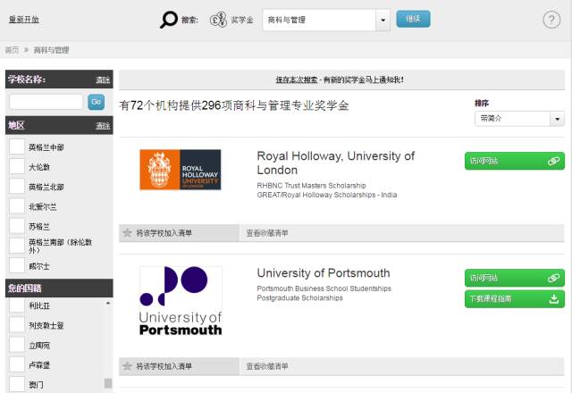
Task: Visit Royal Holloway website via 访问网站 button
Action: tap(515, 161)
